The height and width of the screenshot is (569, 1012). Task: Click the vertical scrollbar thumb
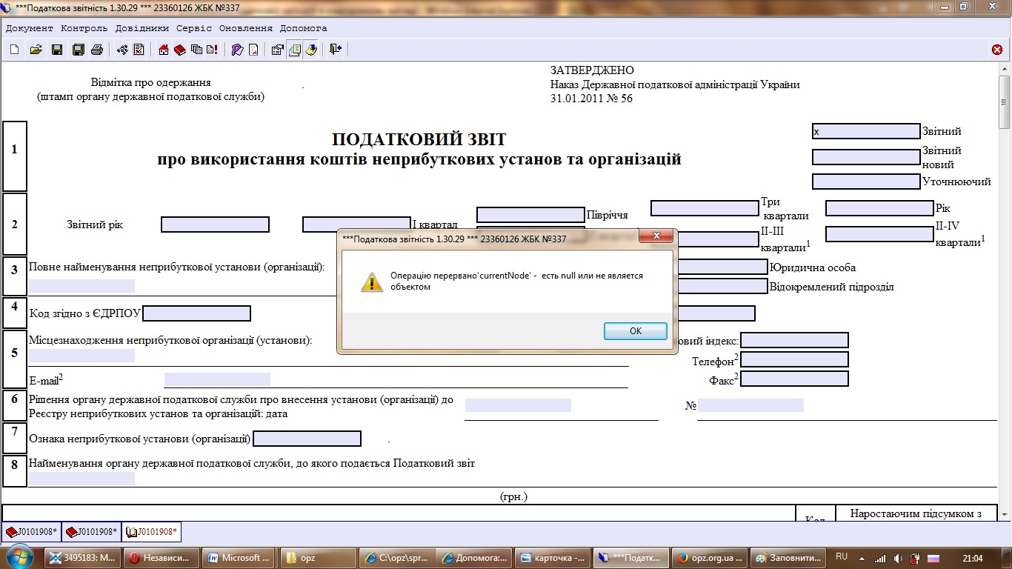(x=1005, y=102)
